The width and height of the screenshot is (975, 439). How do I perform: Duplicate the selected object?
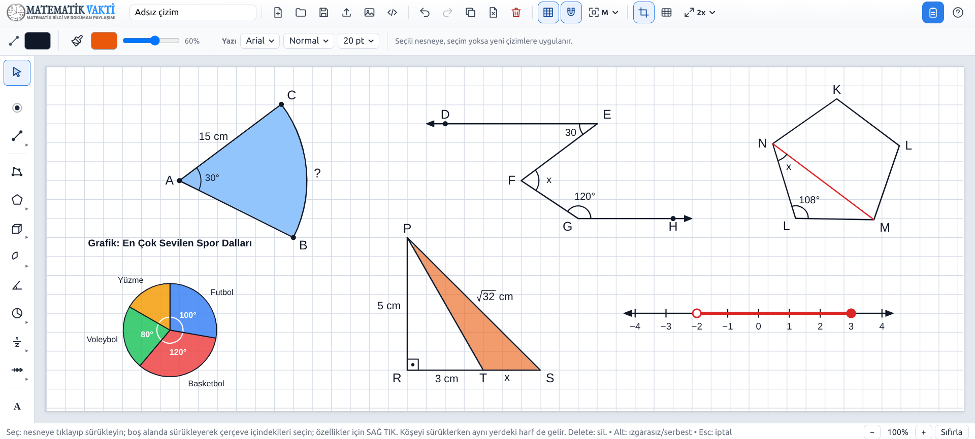coord(470,13)
